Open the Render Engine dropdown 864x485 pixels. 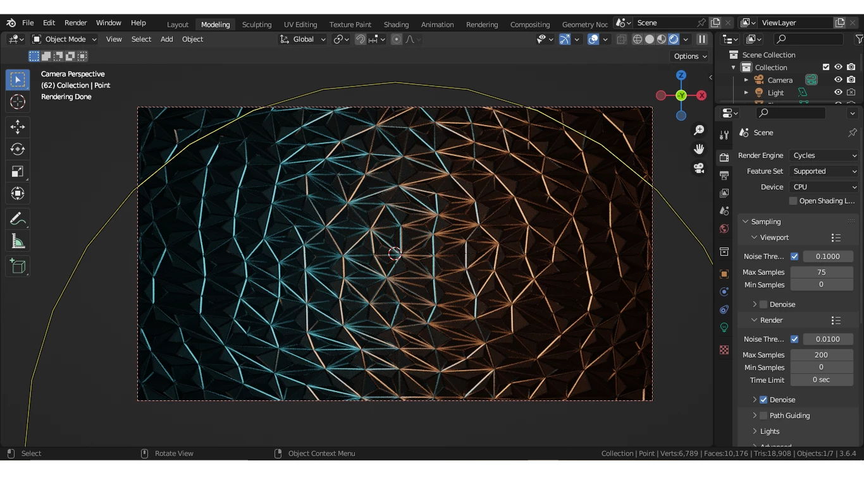[x=824, y=155]
